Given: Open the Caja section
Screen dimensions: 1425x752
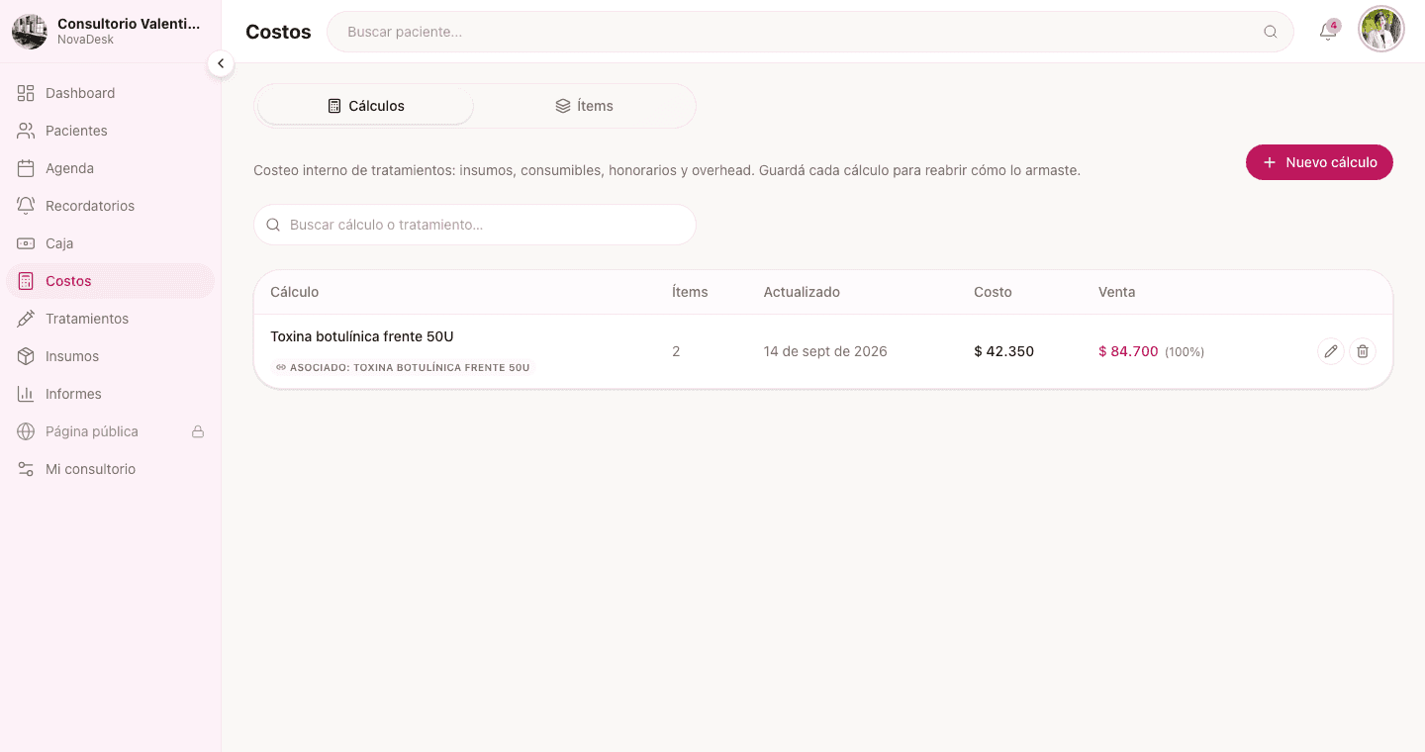Looking at the screenshot, I should click(110, 243).
